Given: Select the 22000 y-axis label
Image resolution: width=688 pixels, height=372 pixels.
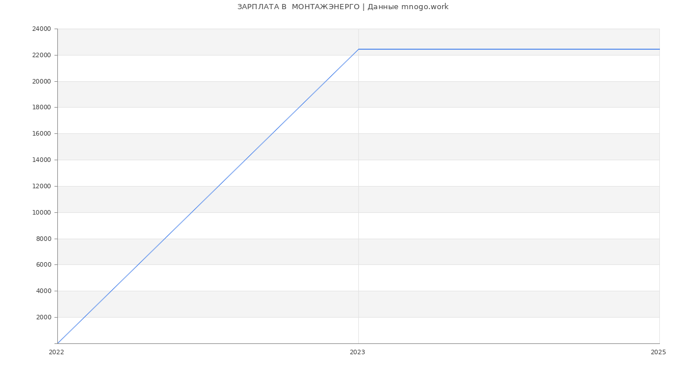Looking at the screenshot, I should [x=41, y=56].
